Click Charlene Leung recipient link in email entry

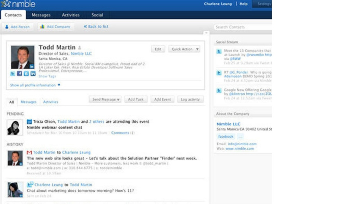coord(76,152)
